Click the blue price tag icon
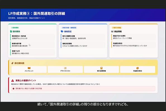 62,31
